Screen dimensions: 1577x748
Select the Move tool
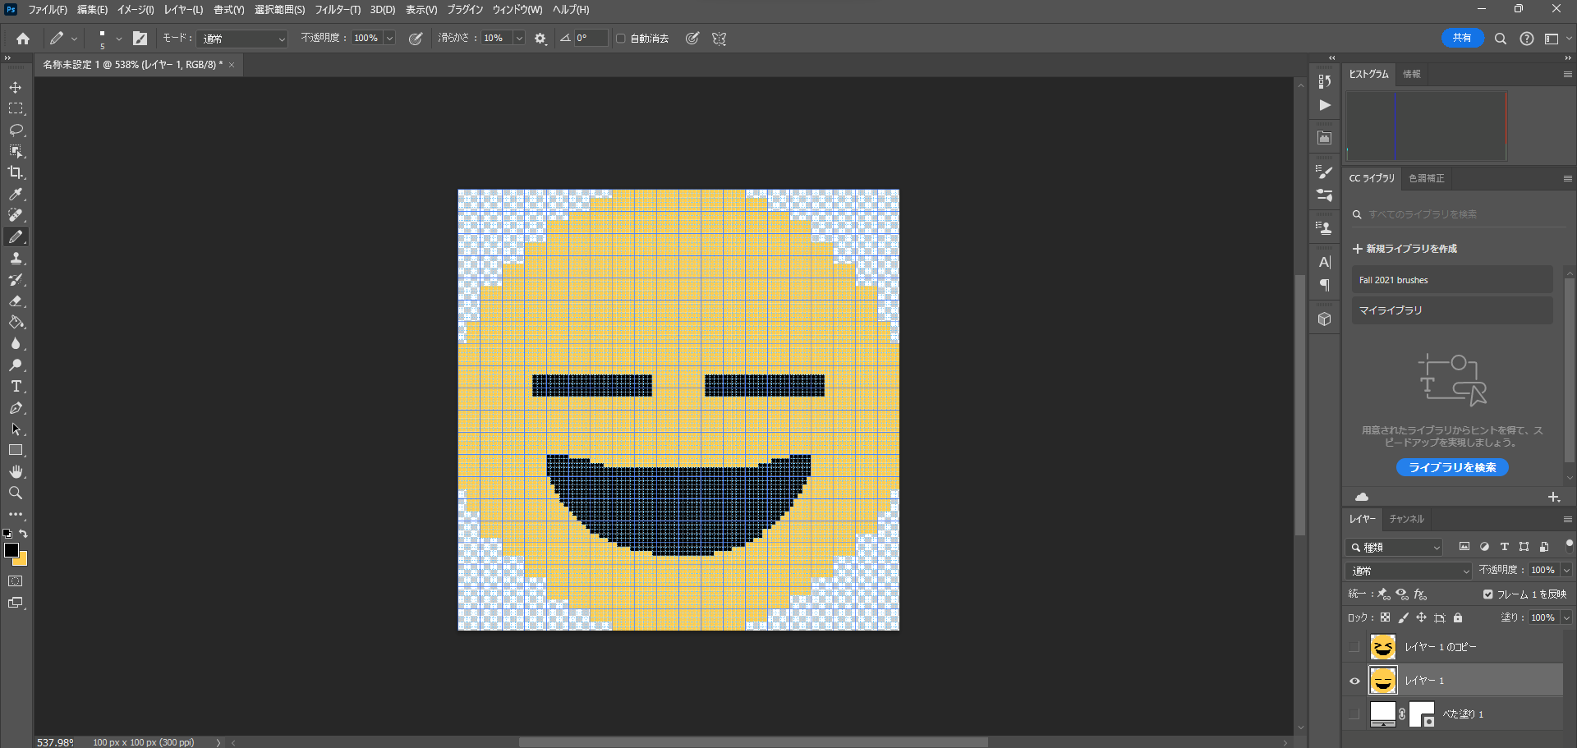(16, 86)
